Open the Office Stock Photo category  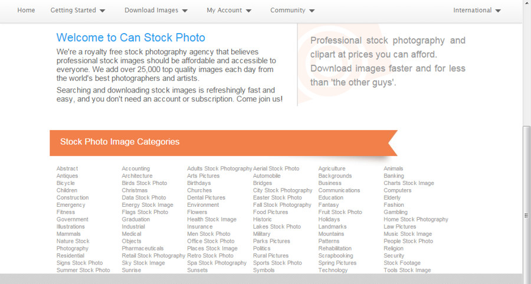(x=211, y=241)
